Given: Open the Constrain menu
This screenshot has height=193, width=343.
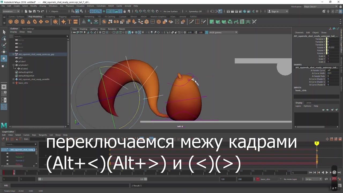Looking at the screenshot, I should [x=101, y=6].
